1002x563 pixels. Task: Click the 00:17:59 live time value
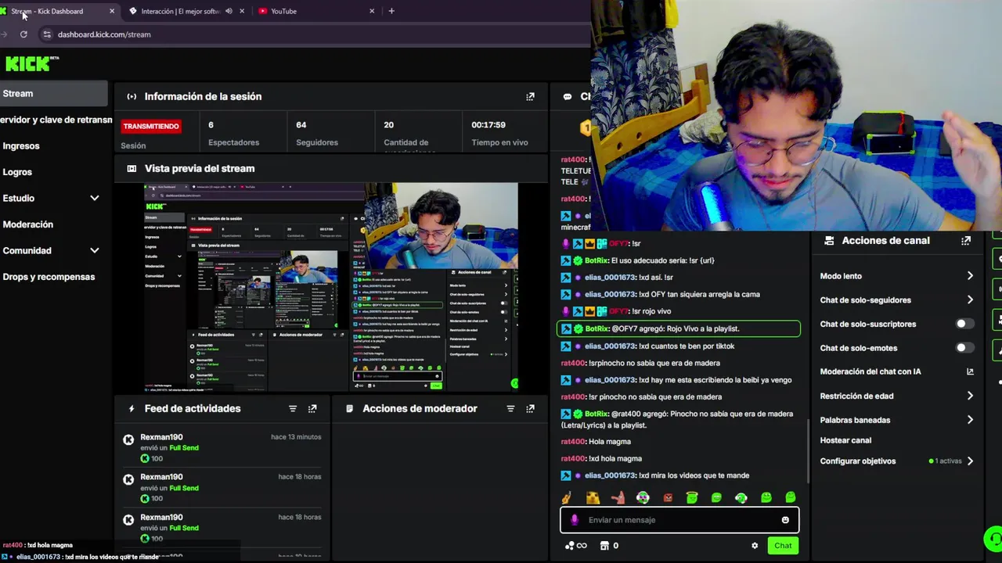pyautogui.click(x=488, y=125)
